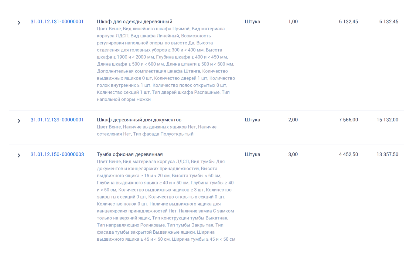Click the clothes wardrobe gray description text

[x=166, y=64]
